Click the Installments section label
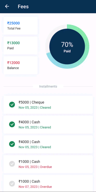The image size is (96, 192). (48, 86)
